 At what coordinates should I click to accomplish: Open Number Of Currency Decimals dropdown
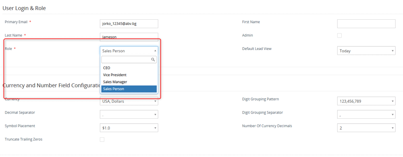[366, 128]
